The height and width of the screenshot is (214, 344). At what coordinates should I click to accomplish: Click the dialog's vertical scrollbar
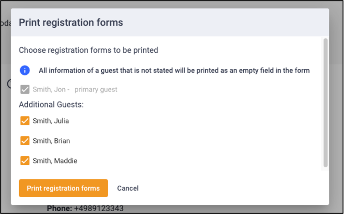click(x=325, y=102)
